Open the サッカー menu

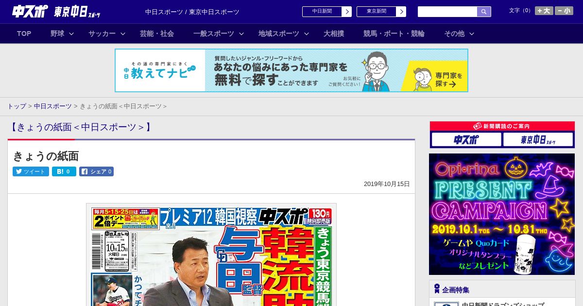click(x=102, y=34)
